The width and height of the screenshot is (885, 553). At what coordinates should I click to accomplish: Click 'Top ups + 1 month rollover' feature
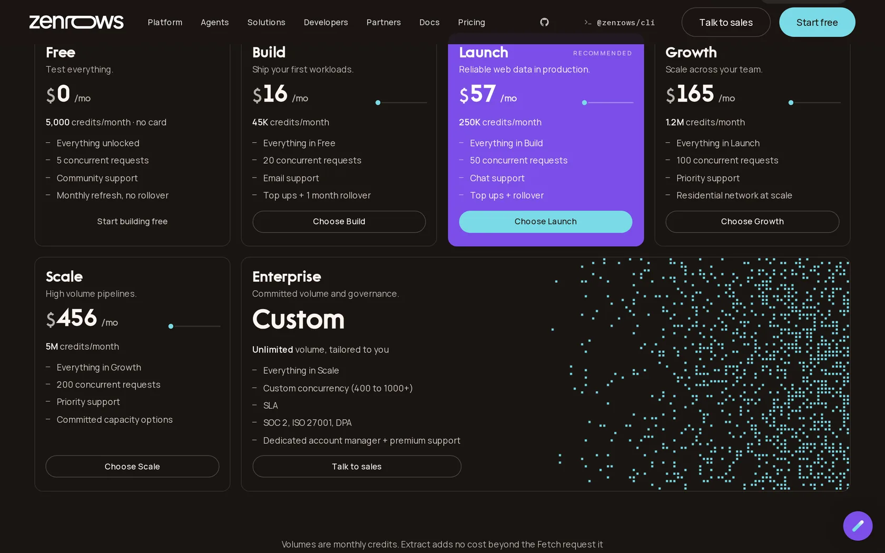tap(317, 195)
